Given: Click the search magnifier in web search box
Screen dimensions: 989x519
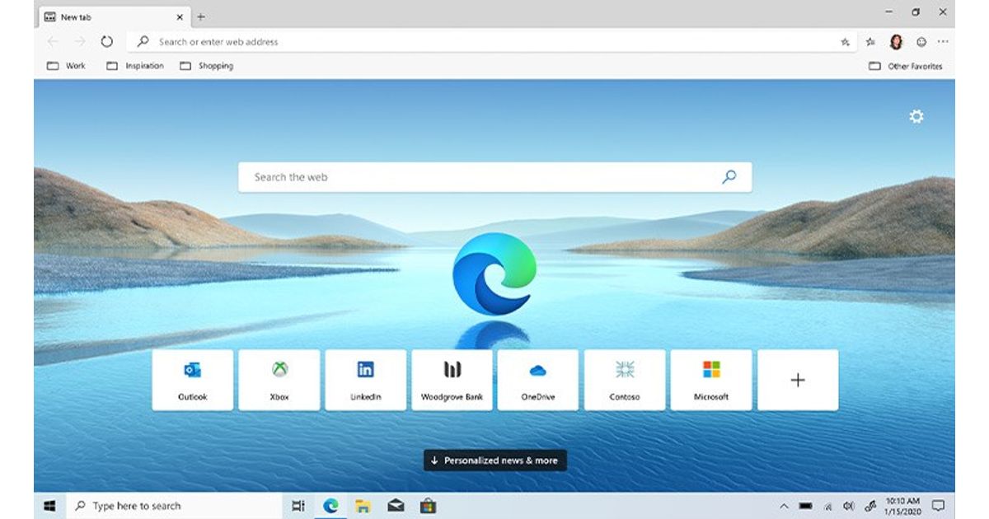Looking at the screenshot, I should (x=729, y=177).
